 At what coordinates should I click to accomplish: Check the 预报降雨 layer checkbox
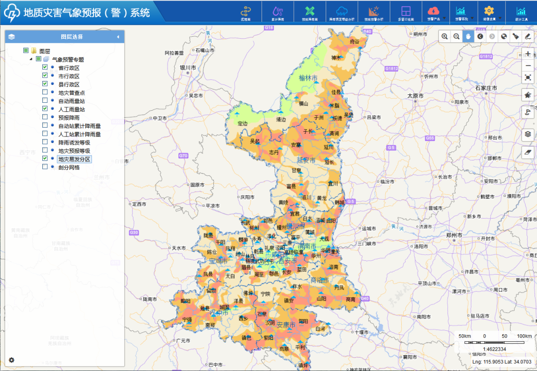[x=45, y=117]
